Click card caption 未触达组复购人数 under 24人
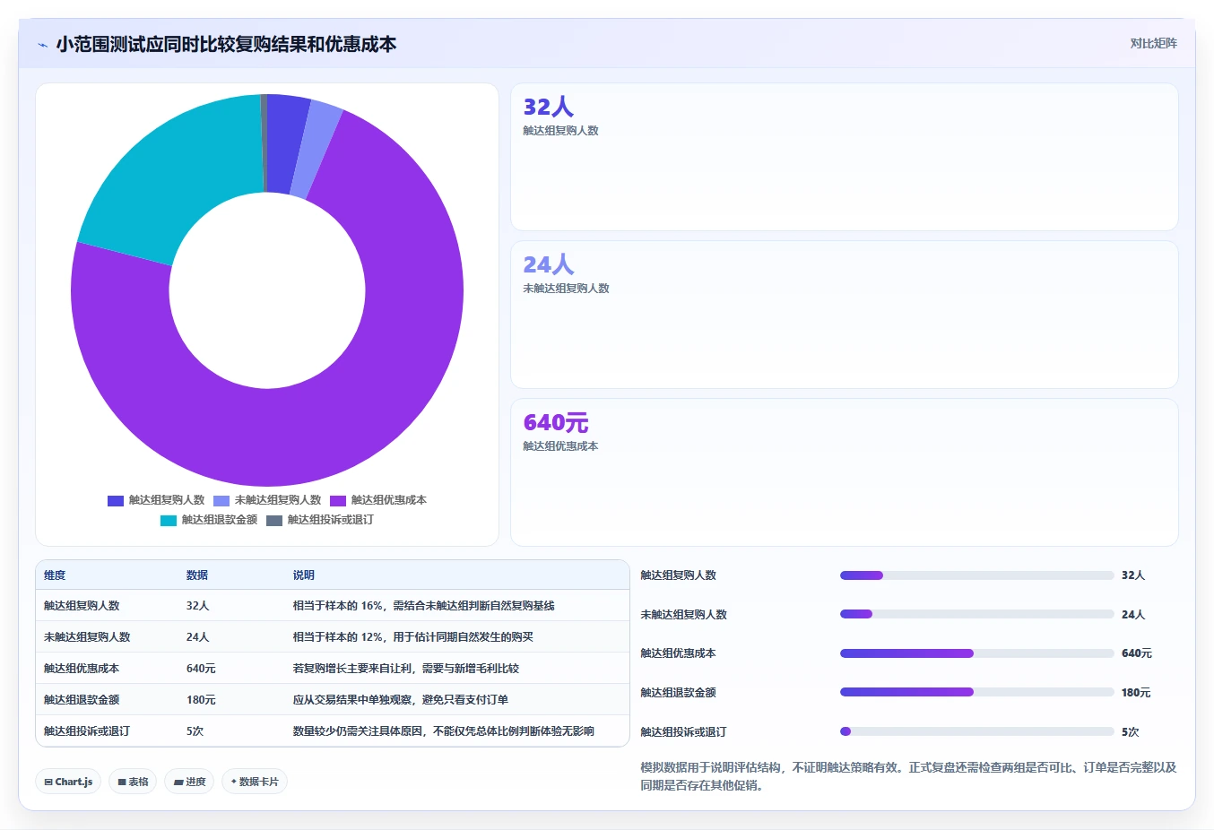 point(566,289)
